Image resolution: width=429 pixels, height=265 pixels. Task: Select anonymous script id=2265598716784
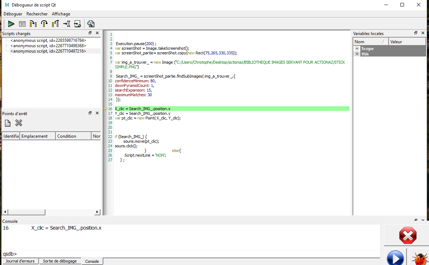pos(48,40)
